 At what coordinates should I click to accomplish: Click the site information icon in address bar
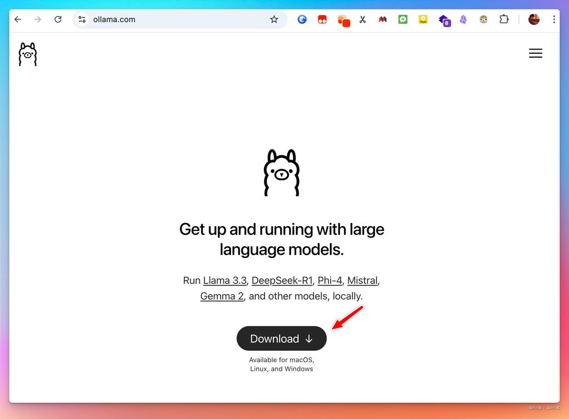82,19
